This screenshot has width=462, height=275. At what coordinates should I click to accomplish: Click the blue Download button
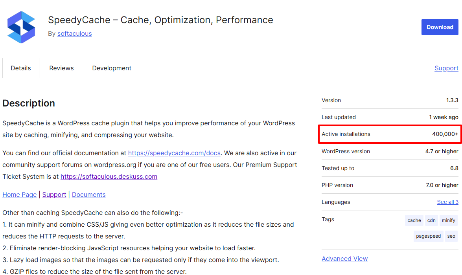coord(440,27)
